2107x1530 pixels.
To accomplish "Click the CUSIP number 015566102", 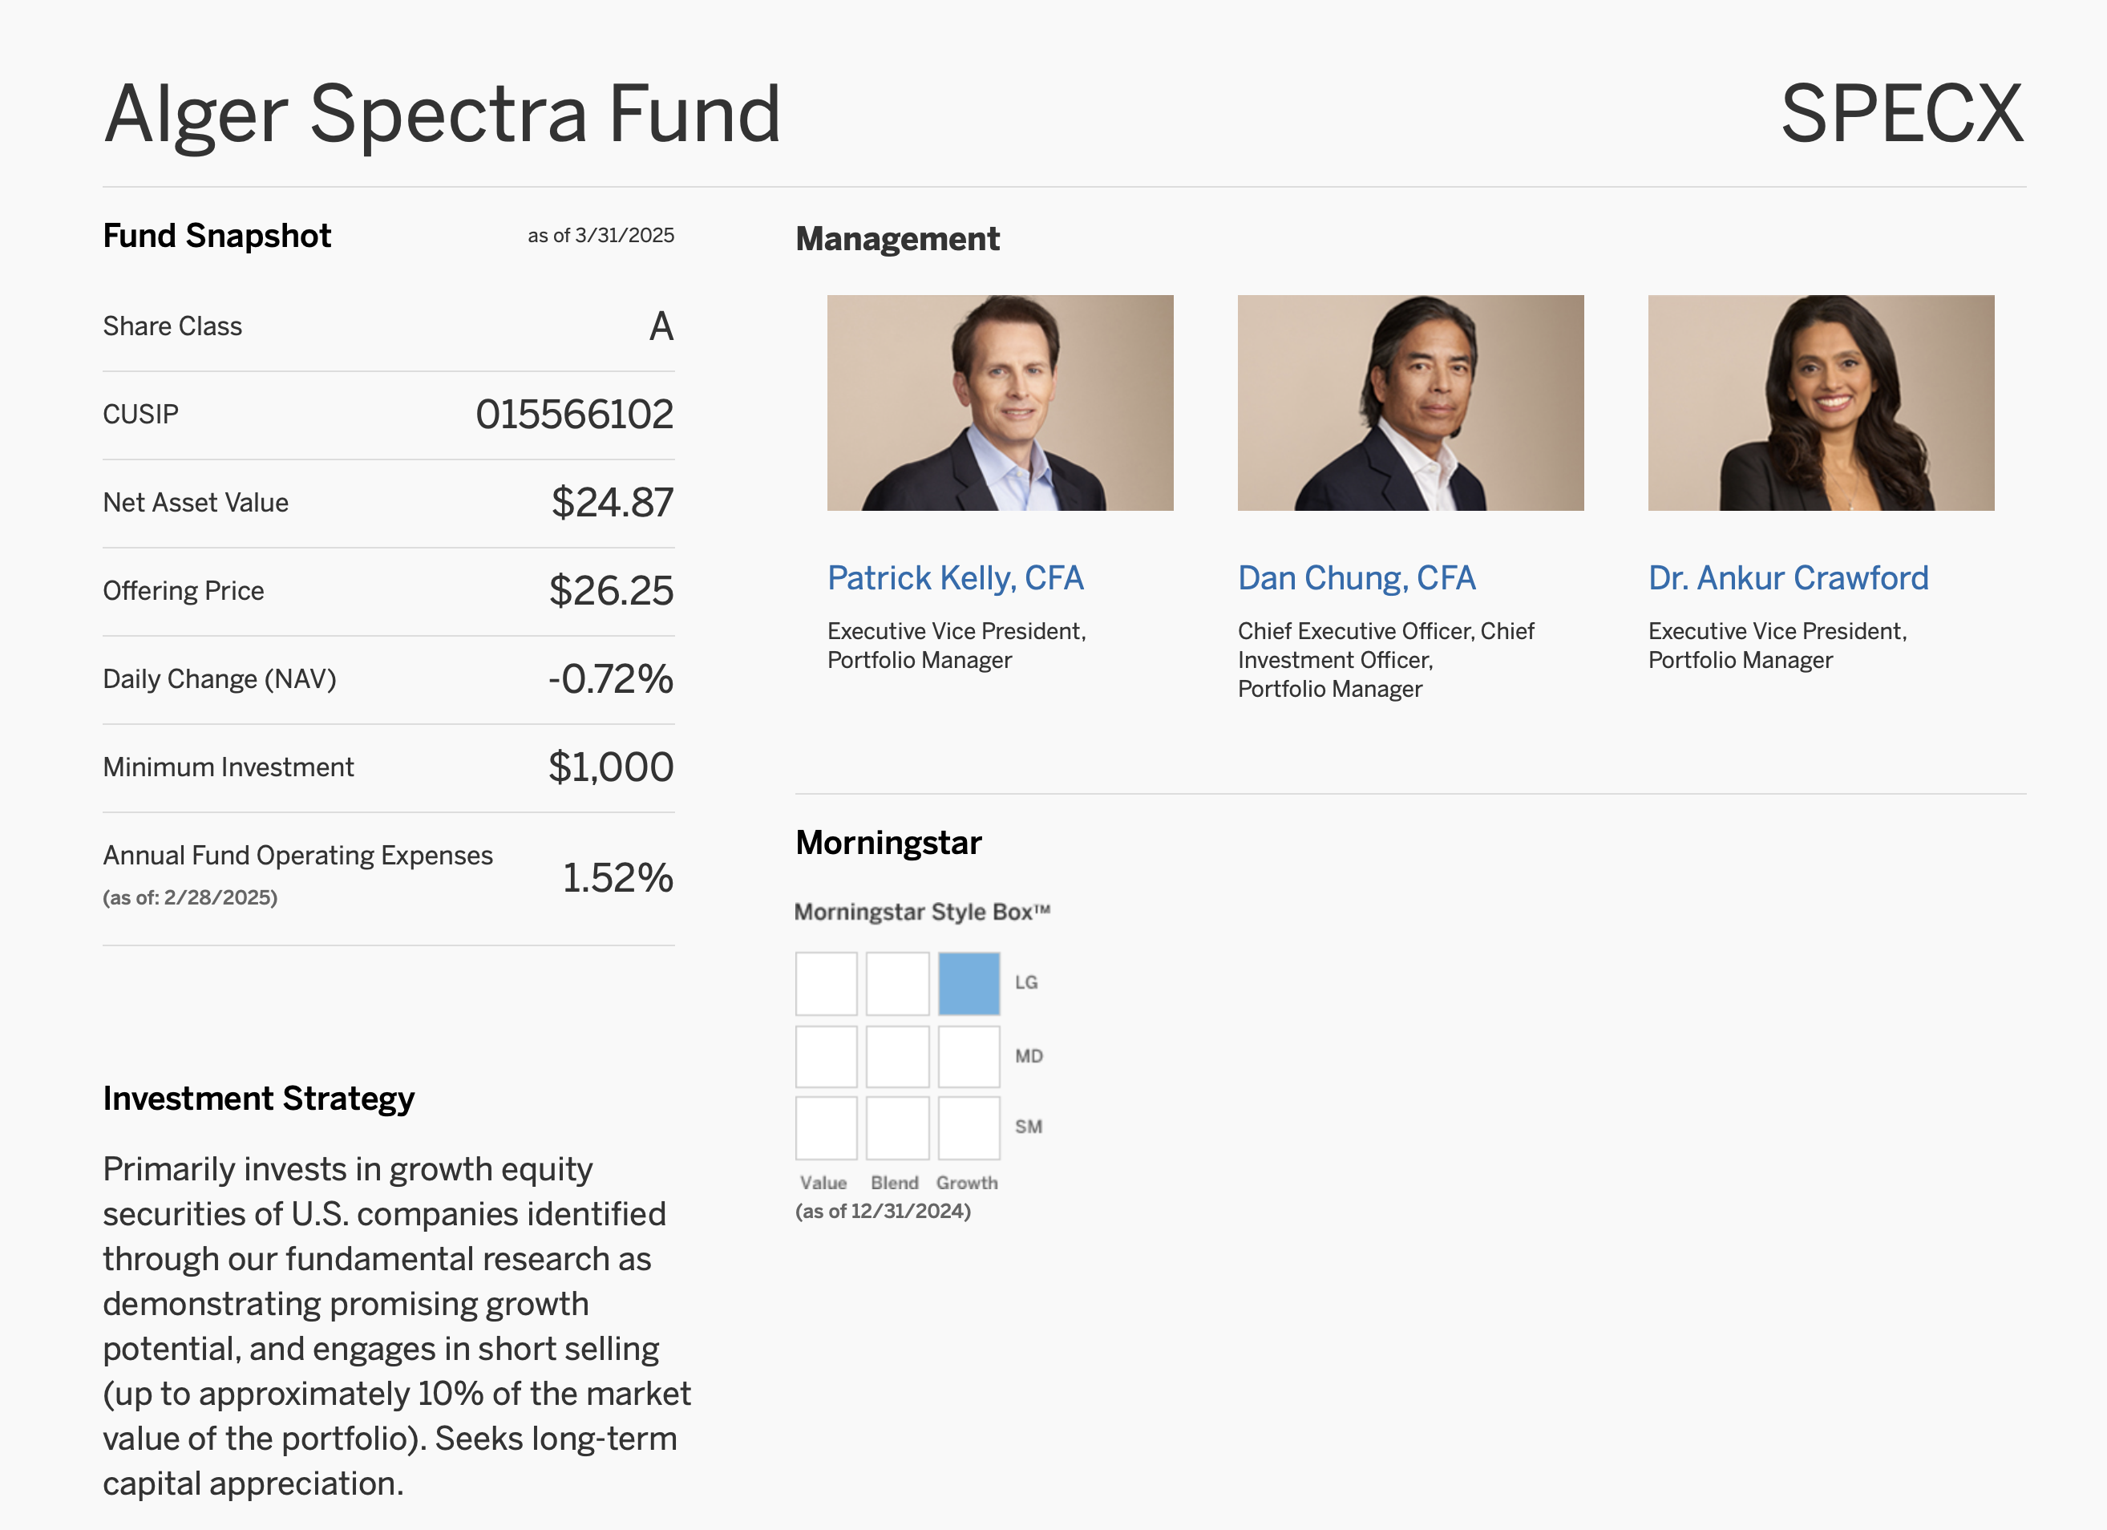I will point(574,415).
